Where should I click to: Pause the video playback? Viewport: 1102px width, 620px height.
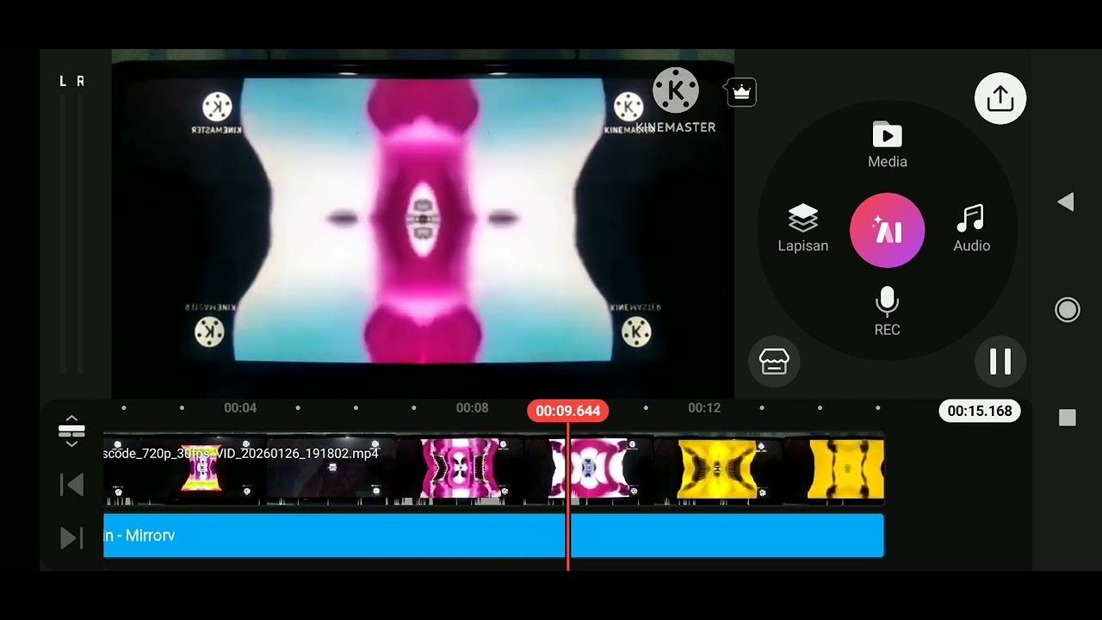coord(1000,362)
